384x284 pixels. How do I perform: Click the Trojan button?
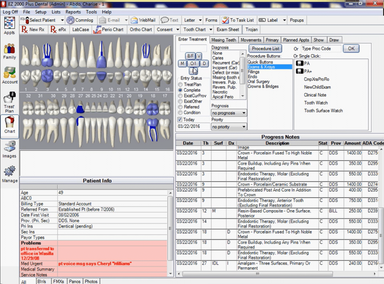tap(252, 29)
